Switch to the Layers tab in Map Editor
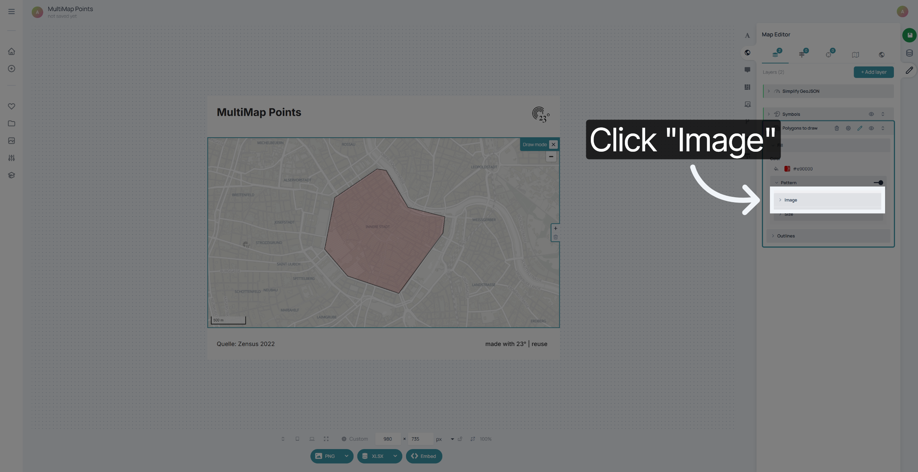 click(x=775, y=54)
